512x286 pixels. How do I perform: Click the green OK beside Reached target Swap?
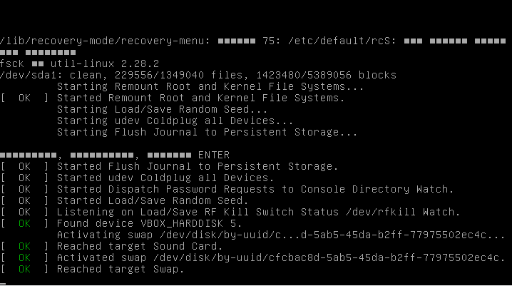click(x=24, y=270)
